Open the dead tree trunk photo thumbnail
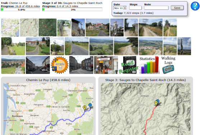The image size is (200, 135). [184, 46]
